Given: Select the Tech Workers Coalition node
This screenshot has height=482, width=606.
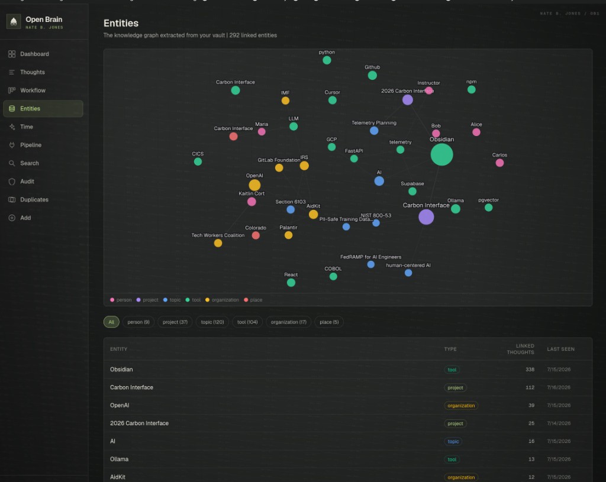Looking at the screenshot, I should (x=218, y=243).
